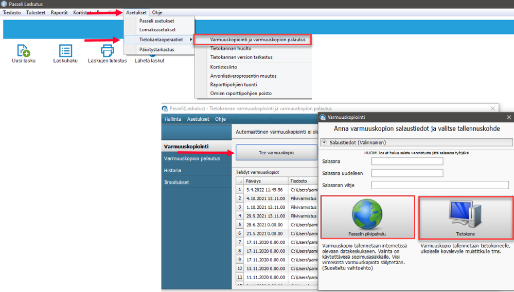Select backup row dated 13.11.2020 0.00.00

point(277,268)
